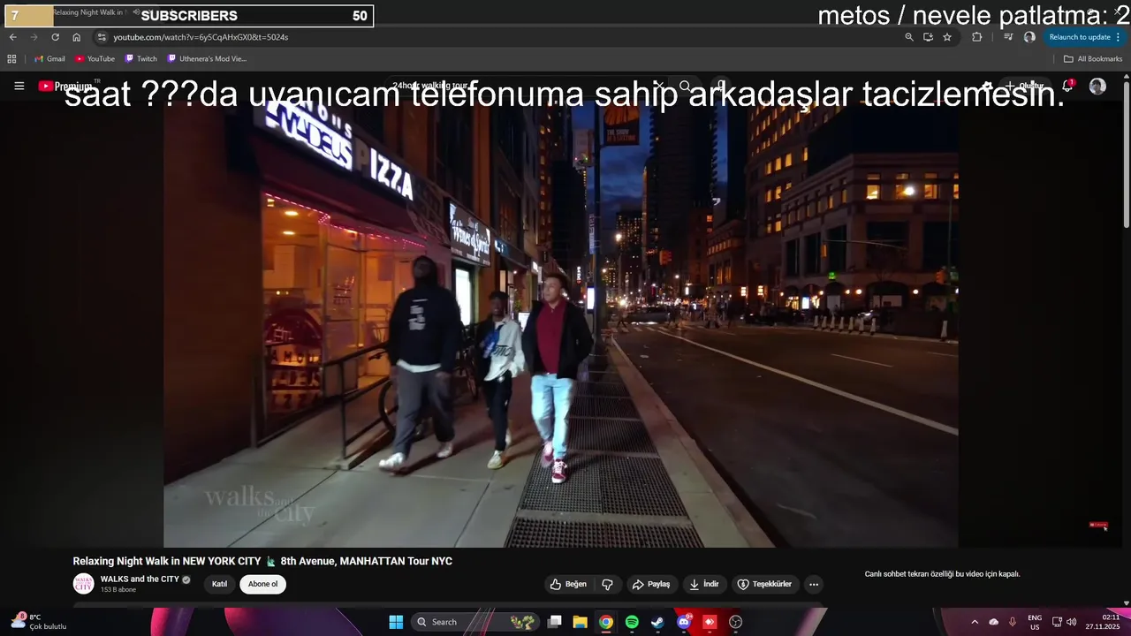Click the taskbar Search box
Image resolution: width=1131 pixels, height=636 pixels.
click(x=475, y=622)
